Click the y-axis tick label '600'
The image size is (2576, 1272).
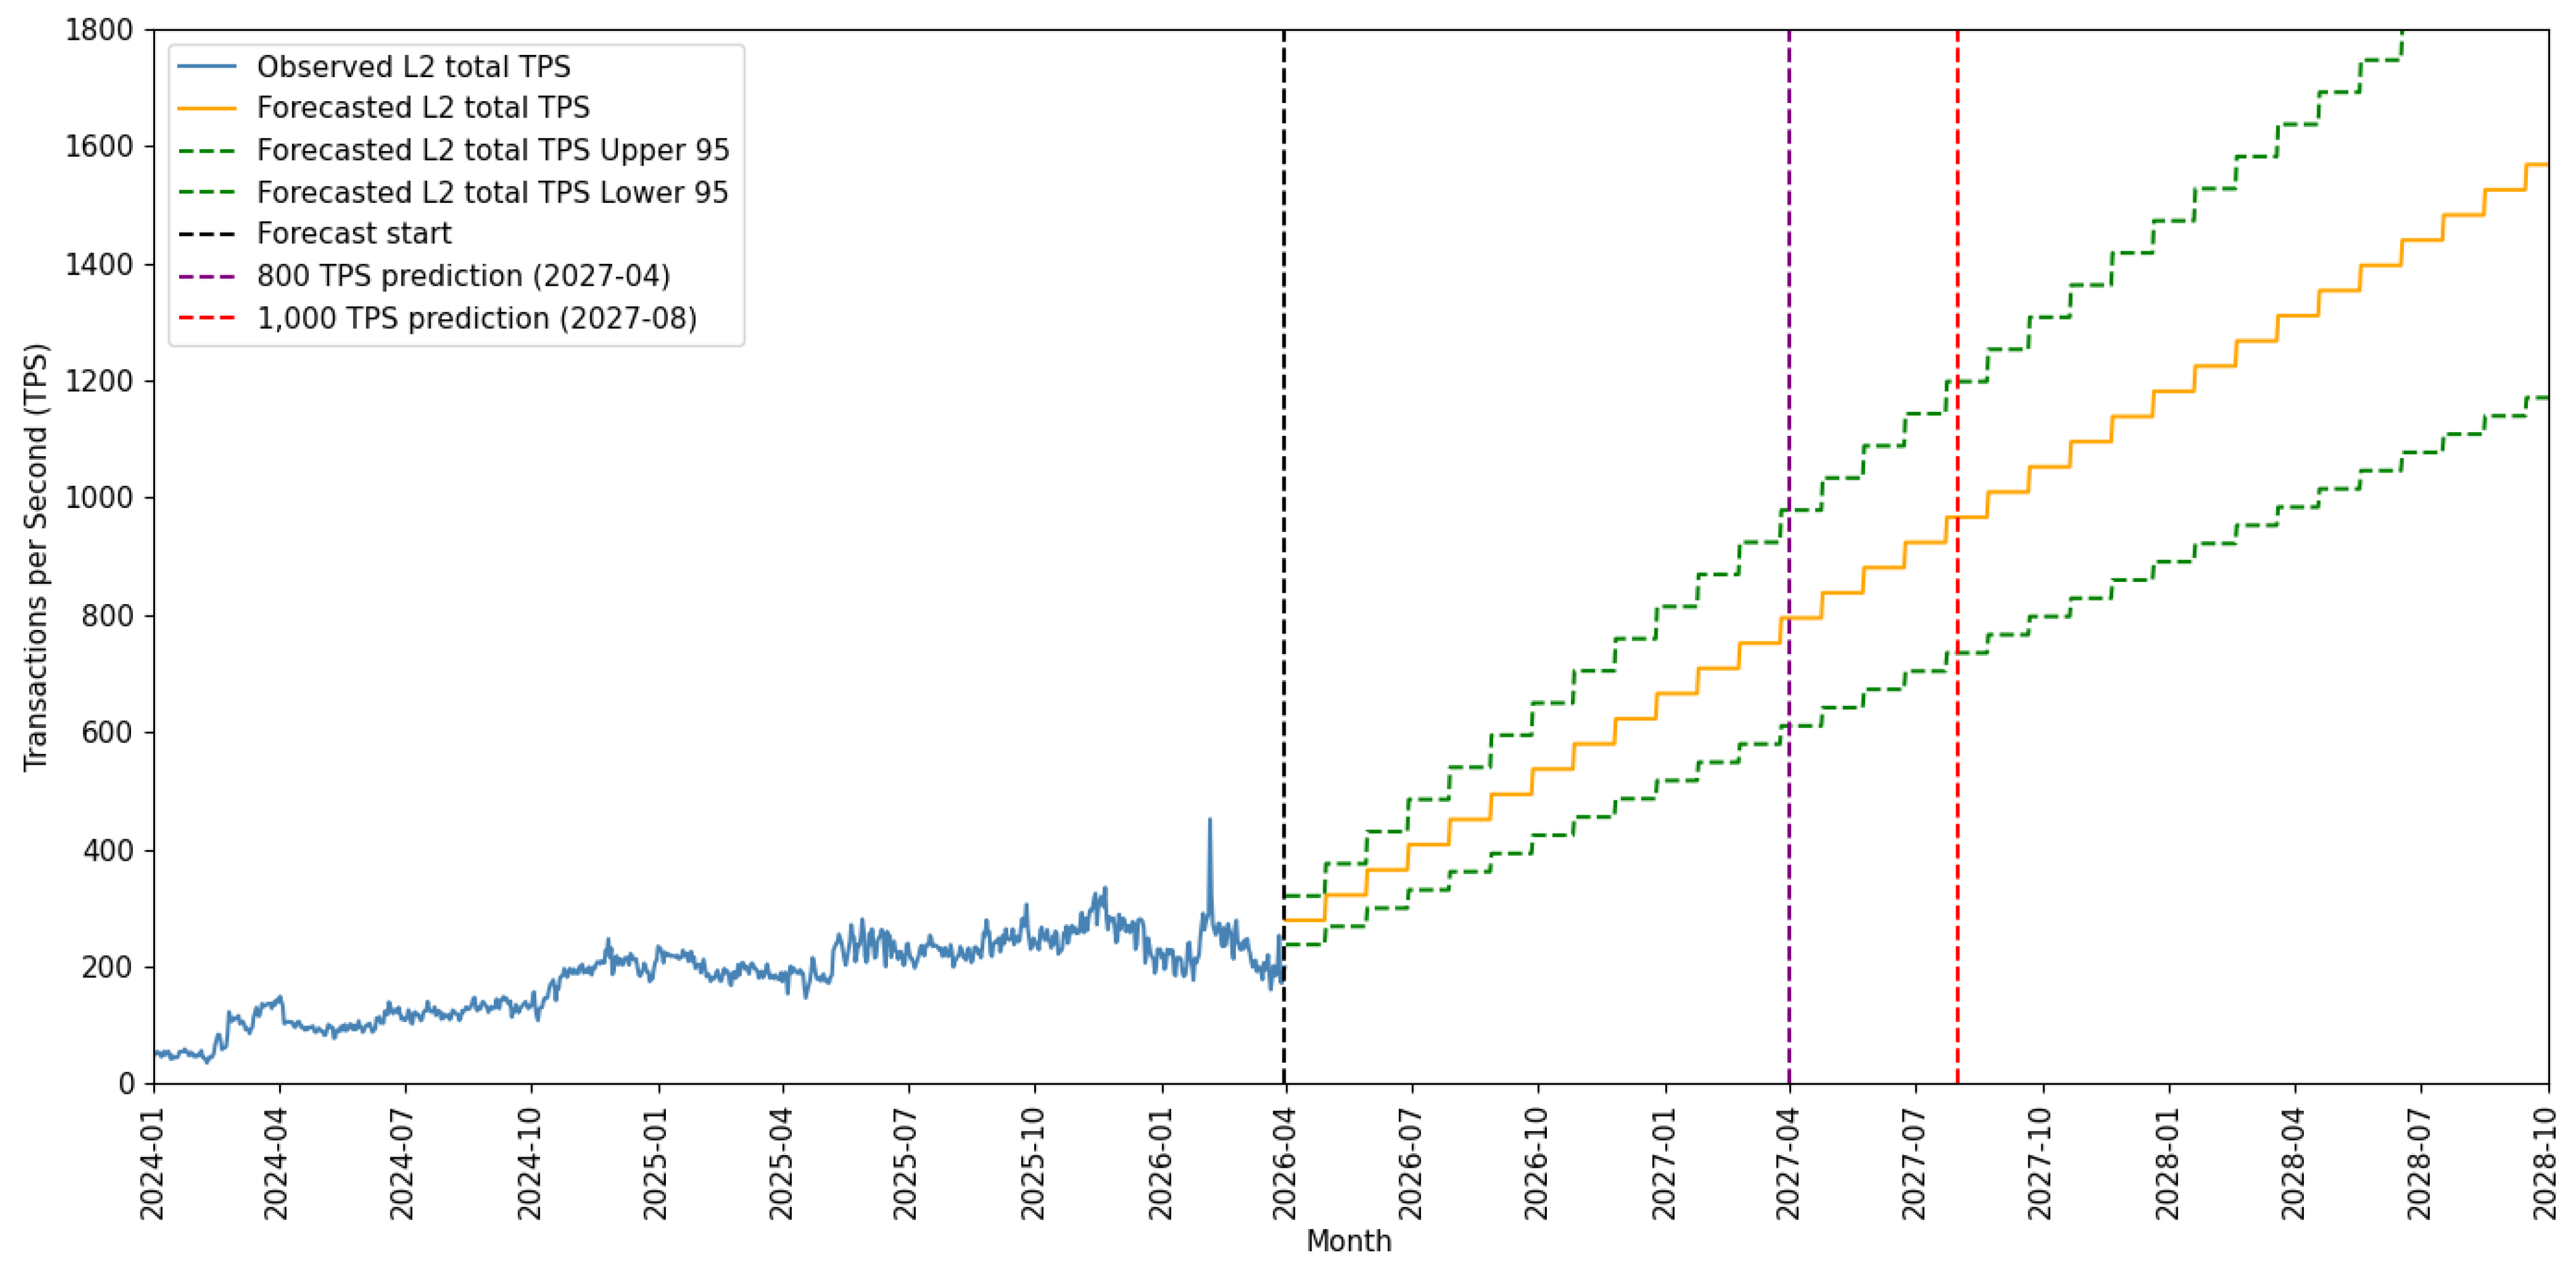tap(108, 732)
